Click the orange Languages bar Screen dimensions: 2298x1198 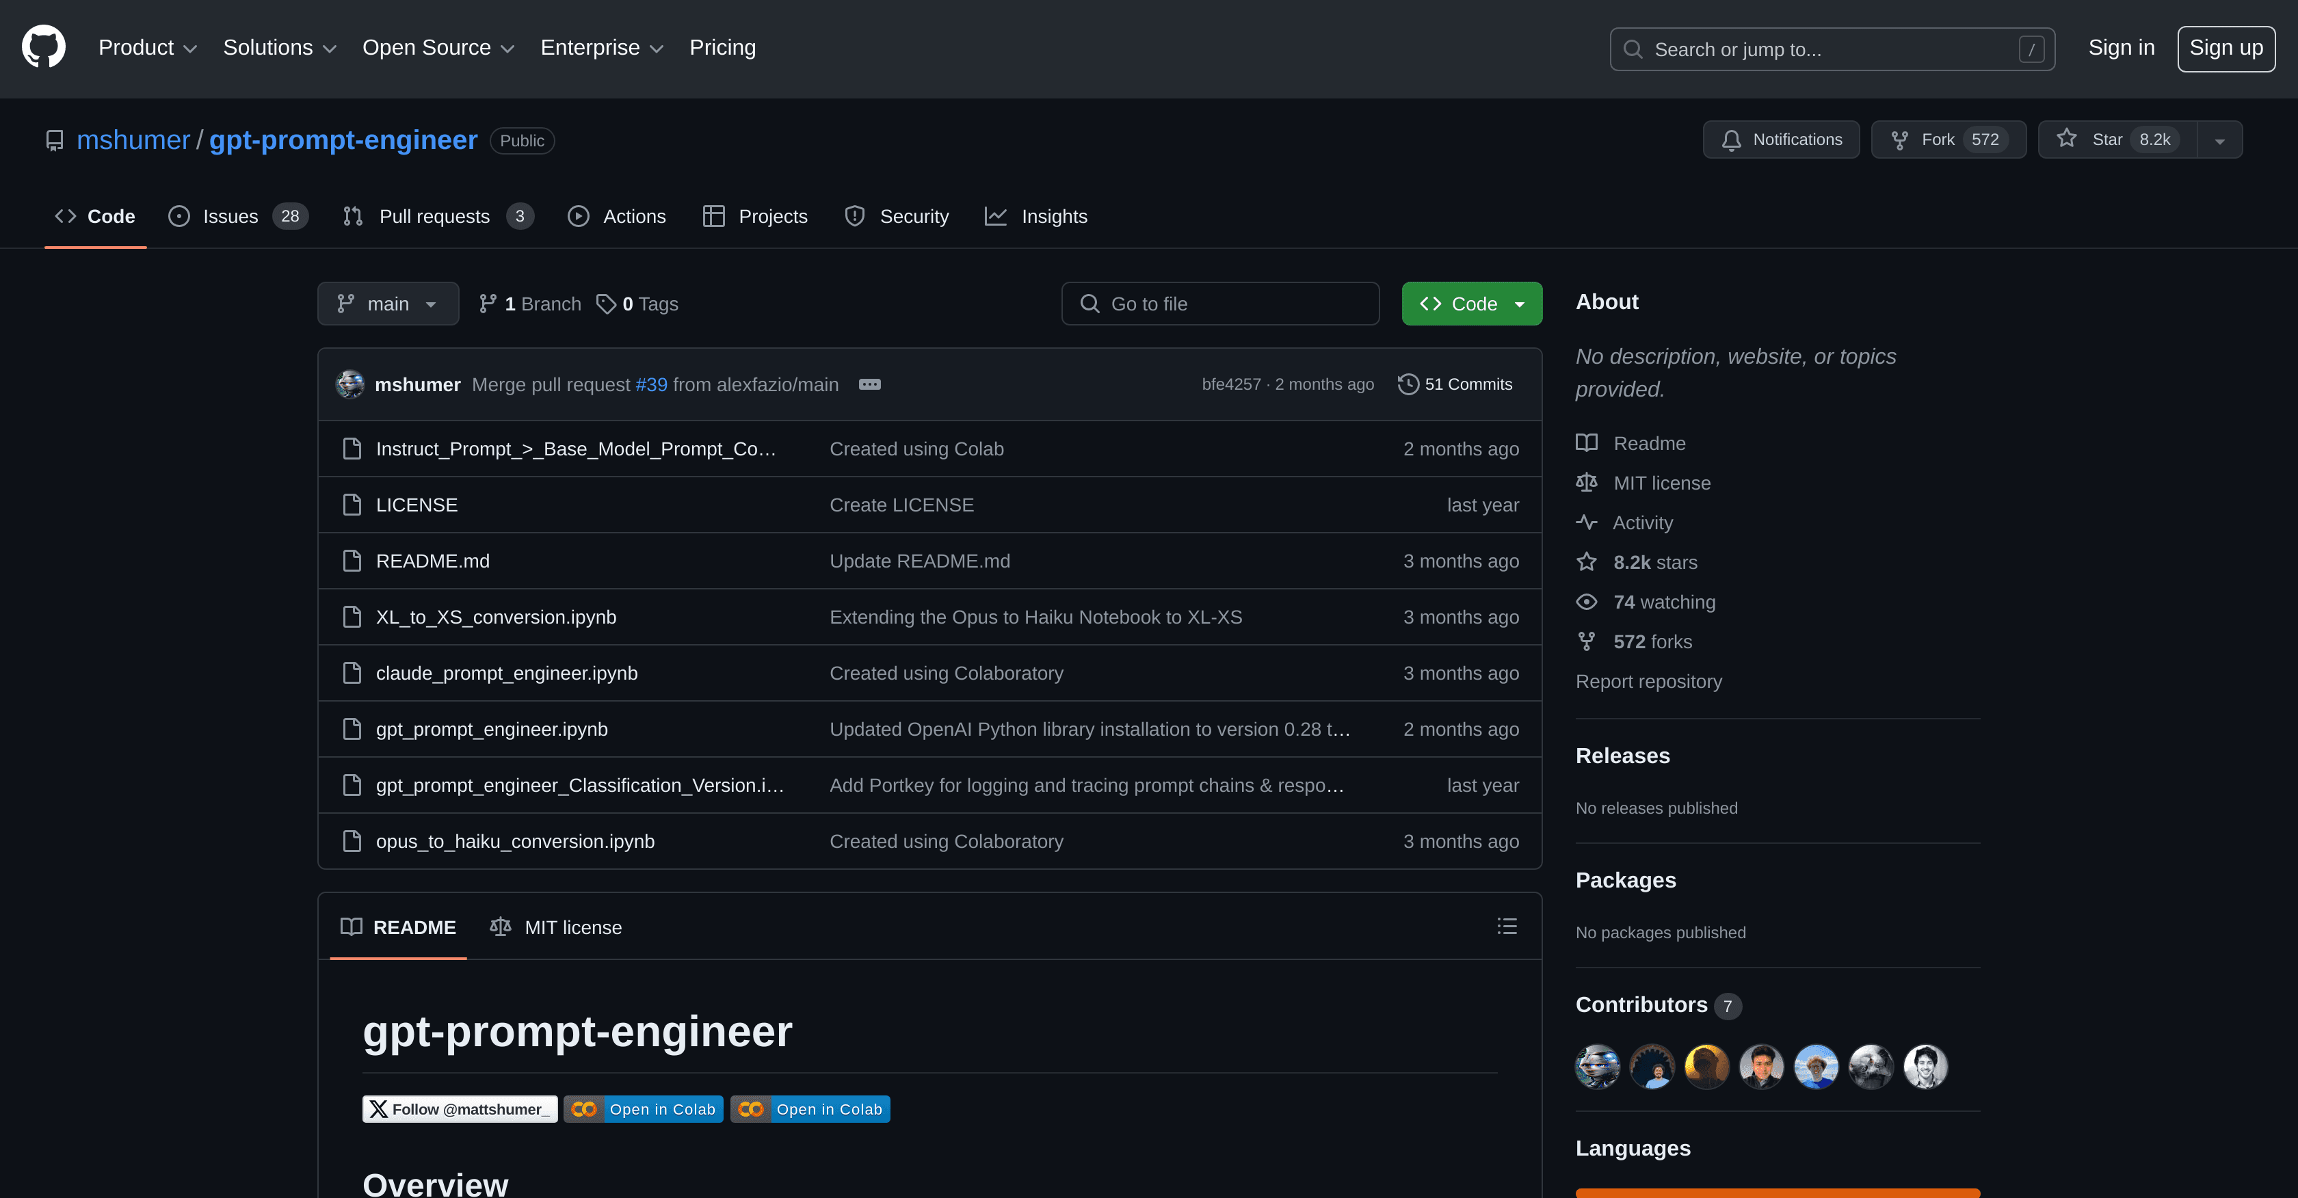pyautogui.click(x=1777, y=1192)
